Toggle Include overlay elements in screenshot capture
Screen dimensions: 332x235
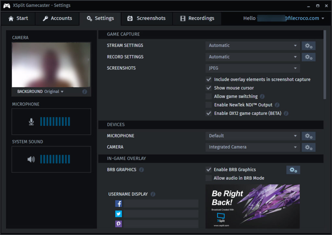(x=209, y=79)
